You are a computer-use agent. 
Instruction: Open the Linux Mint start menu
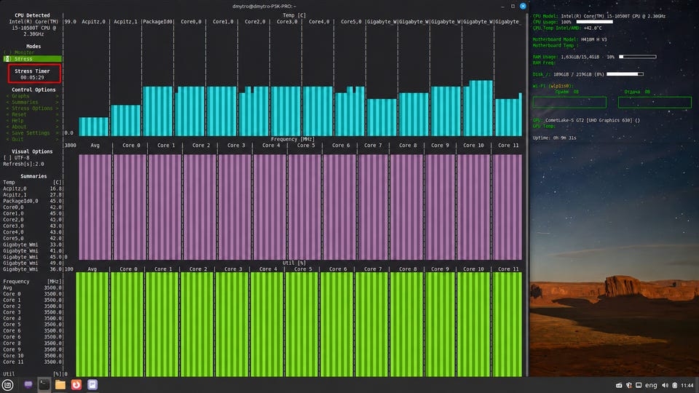pyautogui.click(x=7, y=385)
